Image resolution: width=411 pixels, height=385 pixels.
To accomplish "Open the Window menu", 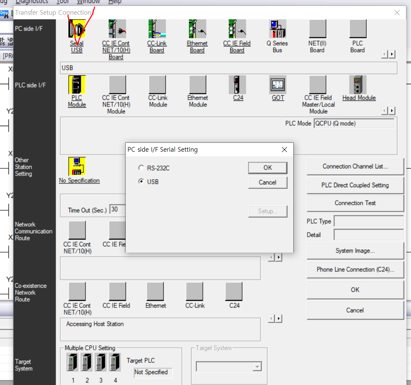I will point(88,2).
